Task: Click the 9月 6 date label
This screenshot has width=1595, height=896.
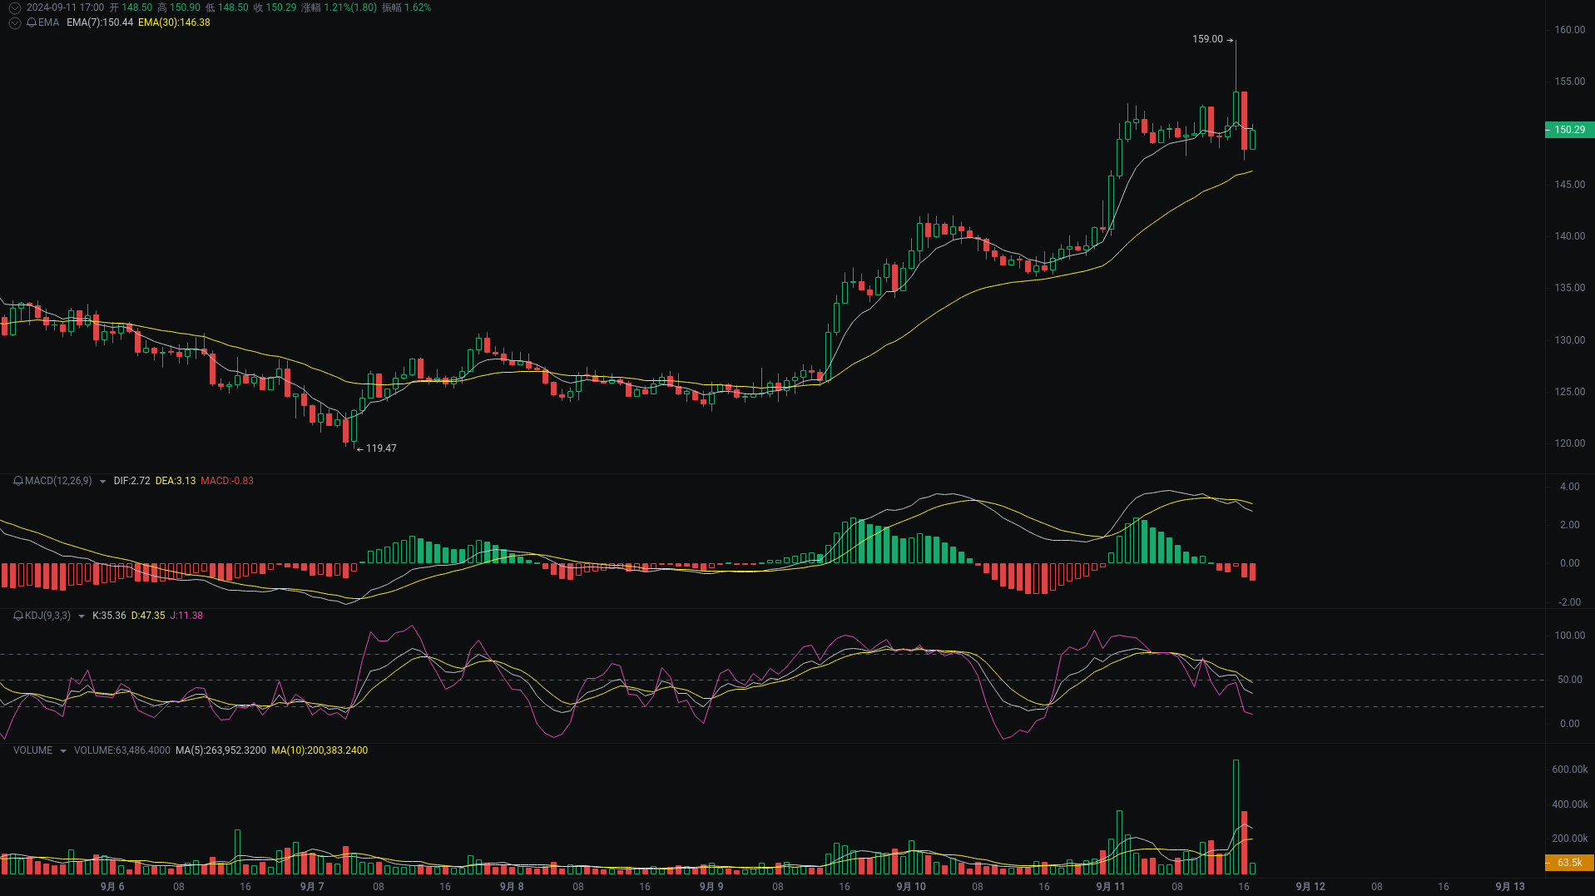Action: [112, 887]
